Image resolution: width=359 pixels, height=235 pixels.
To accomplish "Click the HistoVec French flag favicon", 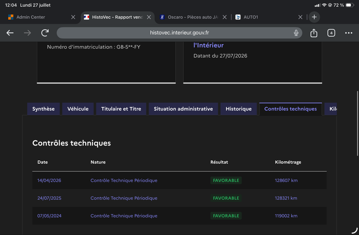I will pyautogui.click(x=86, y=17).
